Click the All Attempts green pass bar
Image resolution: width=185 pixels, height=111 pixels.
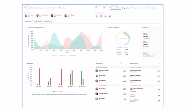pyautogui.click(x=81, y=78)
